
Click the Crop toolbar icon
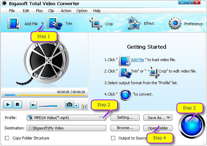coord(96,23)
